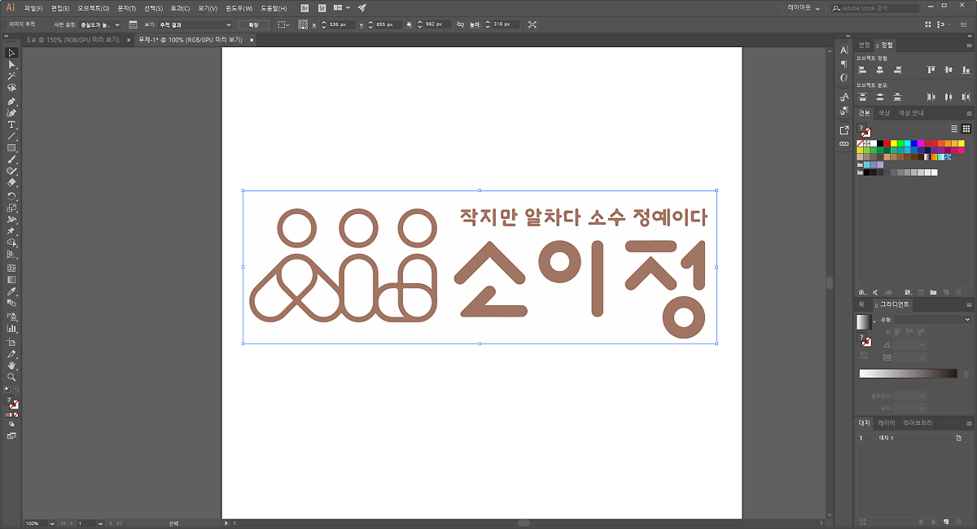Pick the Magic Wand tool

[x=11, y=76]
